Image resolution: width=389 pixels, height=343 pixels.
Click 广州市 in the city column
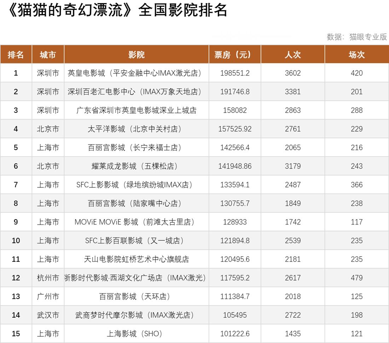(48, 296)
